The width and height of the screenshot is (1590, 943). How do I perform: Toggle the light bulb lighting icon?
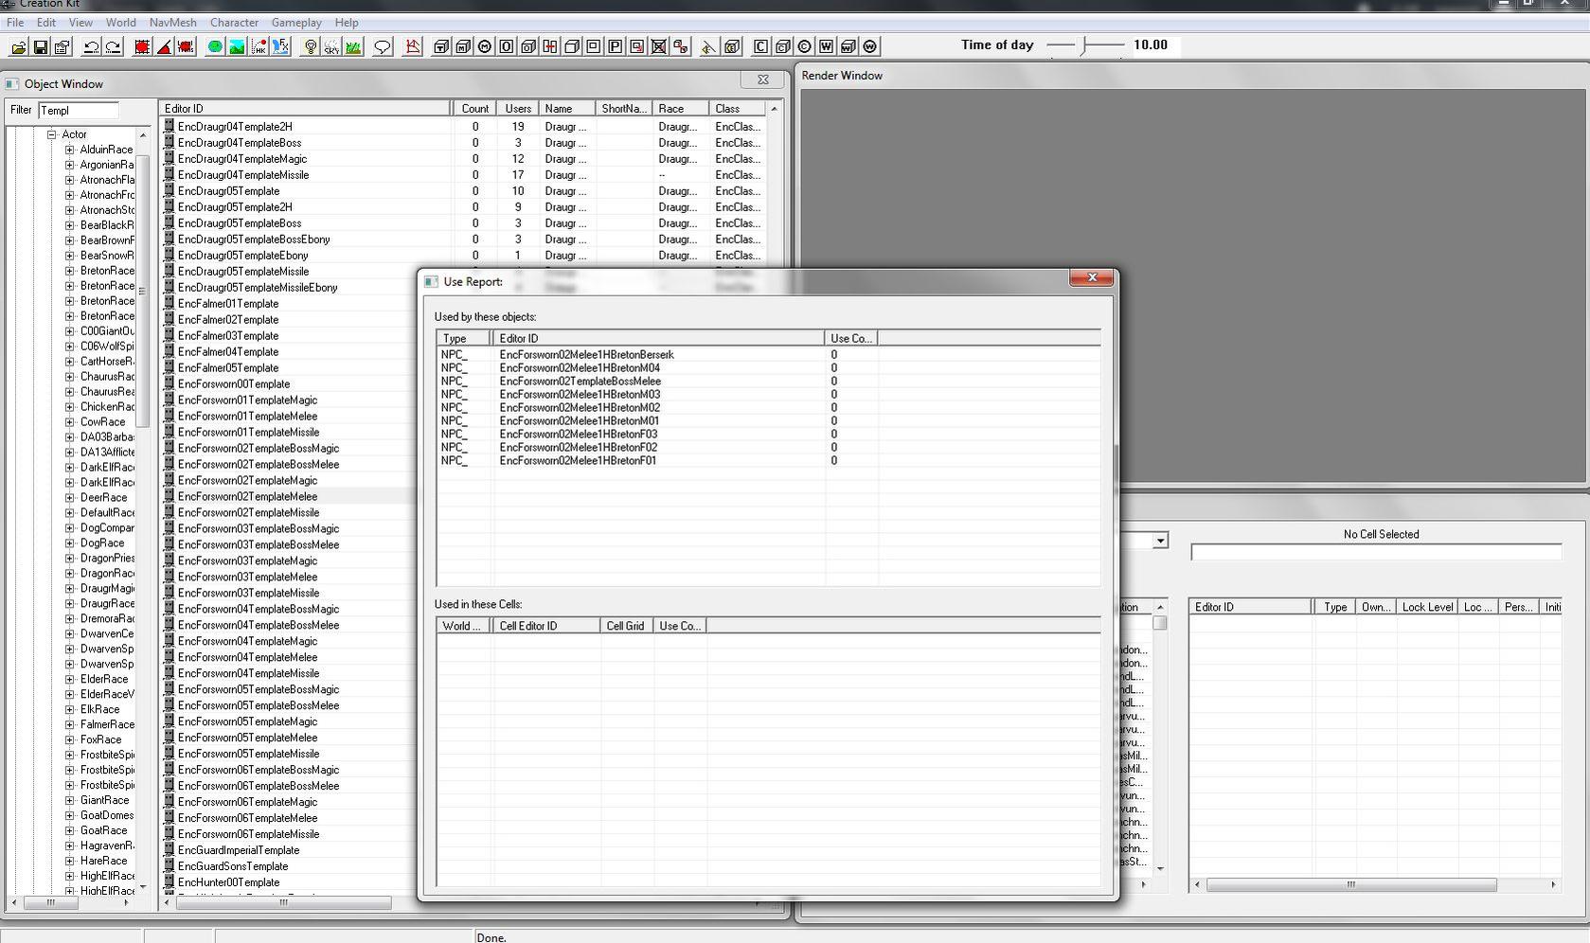310,46
